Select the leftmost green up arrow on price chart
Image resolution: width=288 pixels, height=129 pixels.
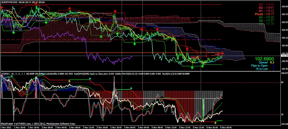point(13,32)
